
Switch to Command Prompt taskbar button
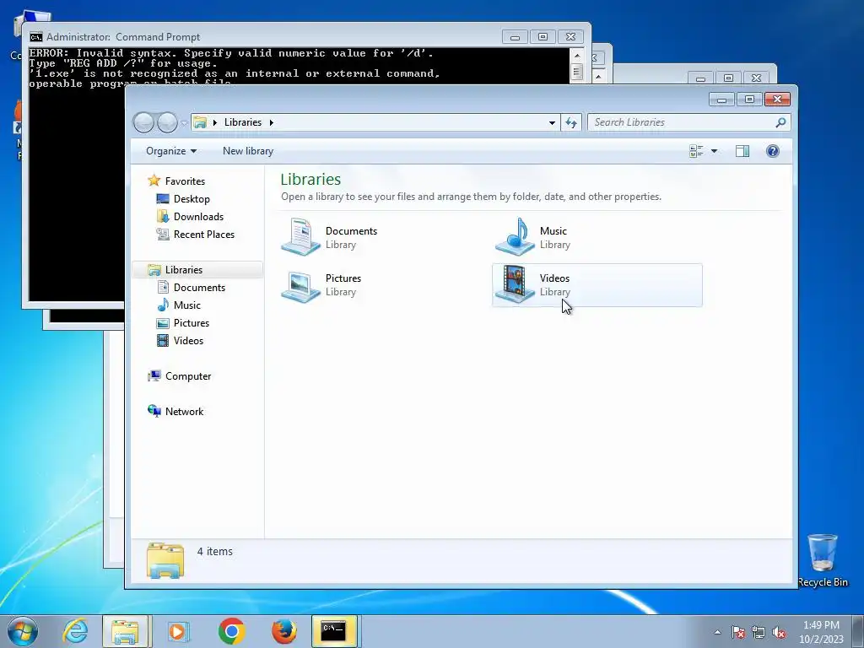point(334,631)
